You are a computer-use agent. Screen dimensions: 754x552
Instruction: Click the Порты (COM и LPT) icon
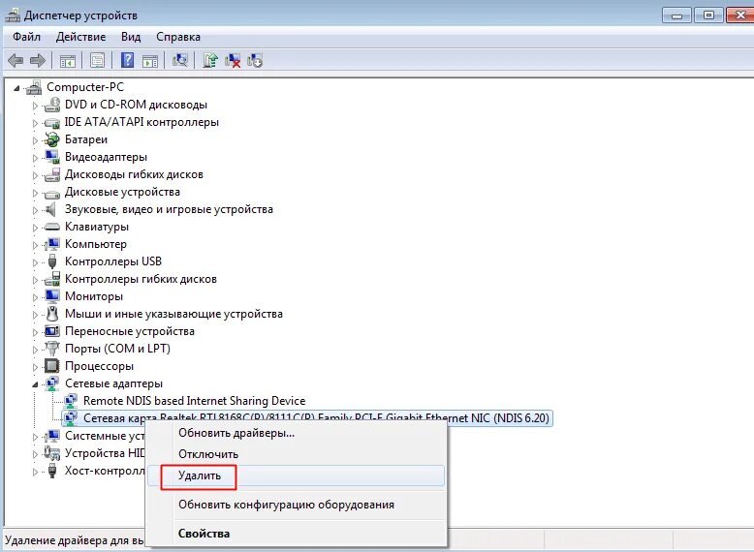52,349
